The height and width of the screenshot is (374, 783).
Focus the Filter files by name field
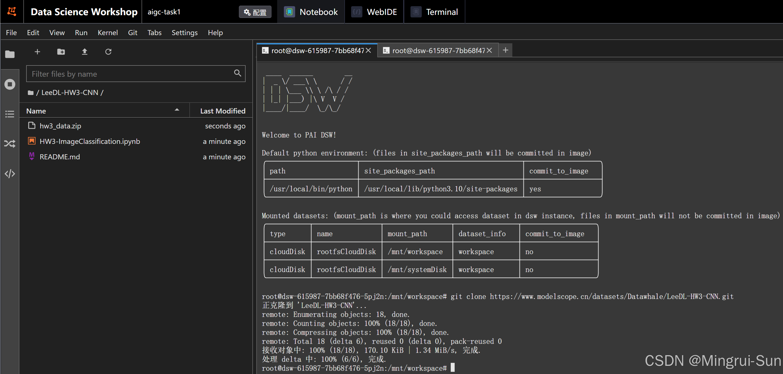131,74
